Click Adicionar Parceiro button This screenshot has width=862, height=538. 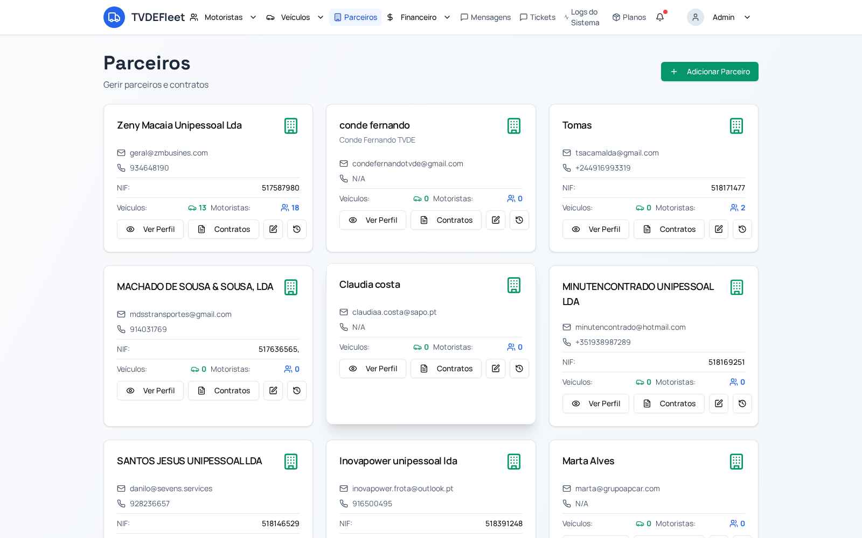pyautogui.click(x=710, y=72)
